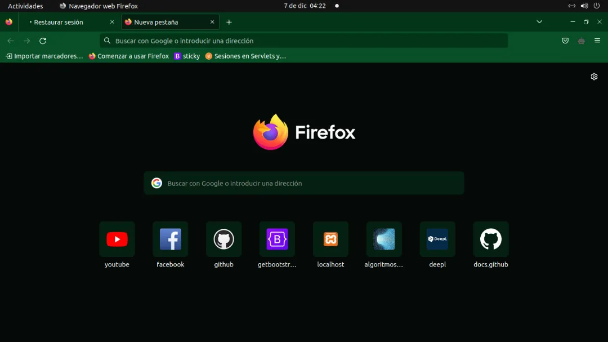Open the docs.github shortcut tile

coord(490,239)
